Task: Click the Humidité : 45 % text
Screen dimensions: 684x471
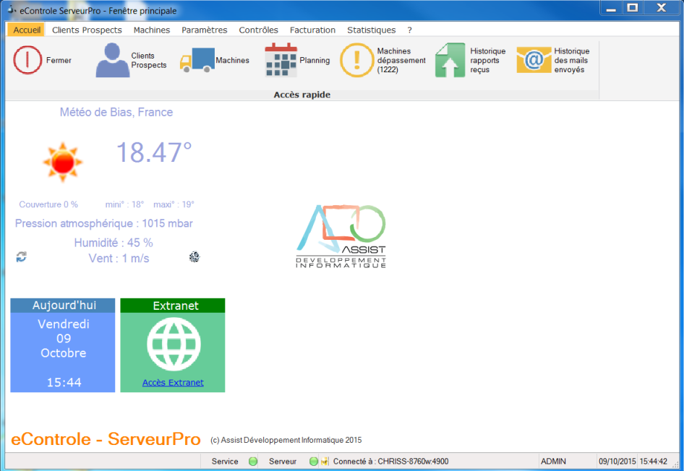Action: pos(114,243)
